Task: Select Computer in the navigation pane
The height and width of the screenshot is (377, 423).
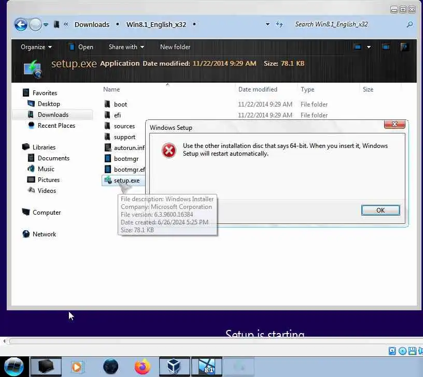Action: coord(47,213)
